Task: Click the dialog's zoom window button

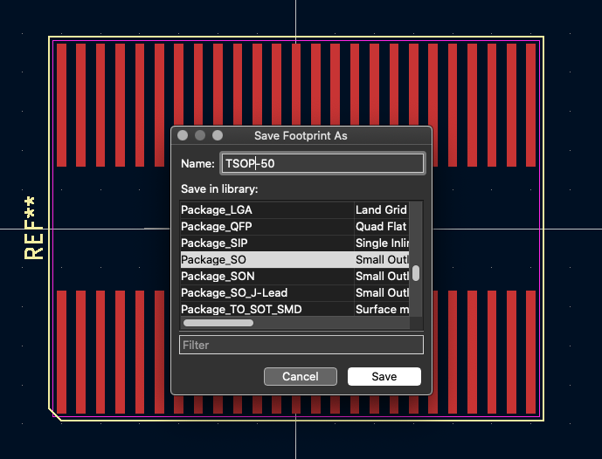Action: point(218,135)
